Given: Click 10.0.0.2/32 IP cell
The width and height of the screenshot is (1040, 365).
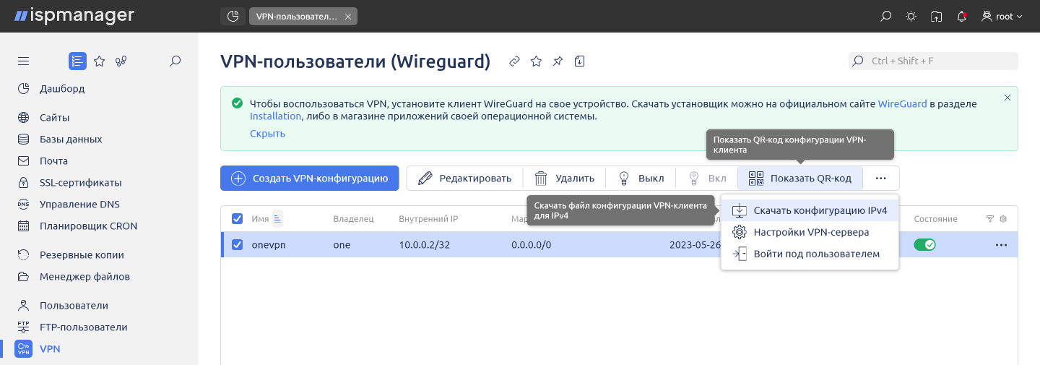Looking at the screenshot, I should pyautogui.click(x=425, y=244).
